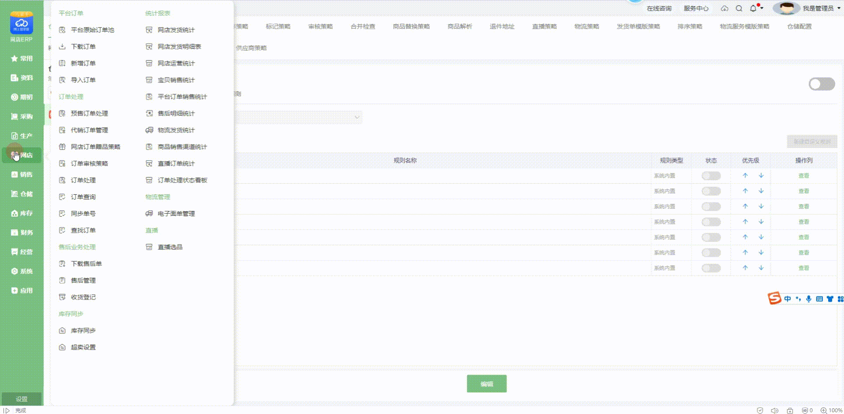Toggle status switch in sixth rule row
The width and height of the screenshot is (844, 414).
(711, 253)
